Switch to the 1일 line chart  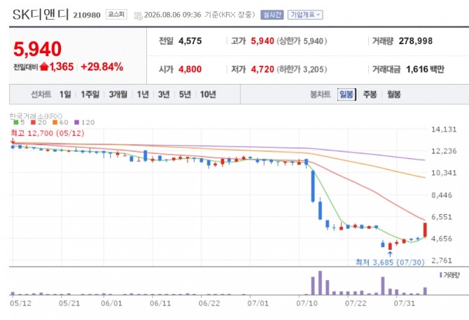65,95
